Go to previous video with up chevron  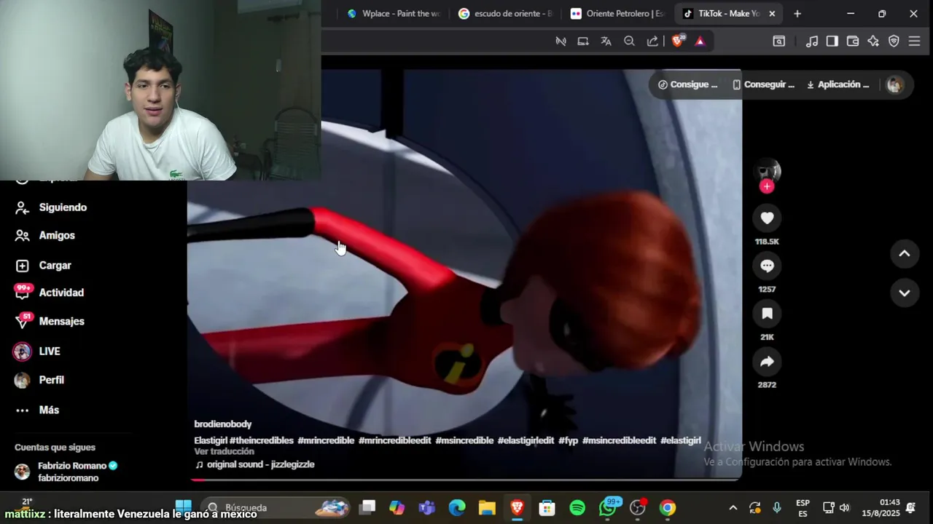(x=905, y=253)
